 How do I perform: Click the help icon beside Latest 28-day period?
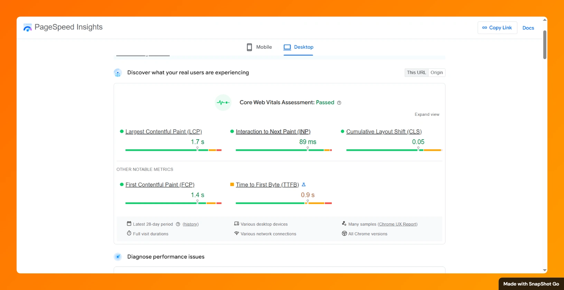(178, 224)
